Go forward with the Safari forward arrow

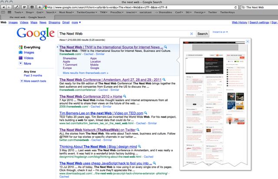point(9,7)
